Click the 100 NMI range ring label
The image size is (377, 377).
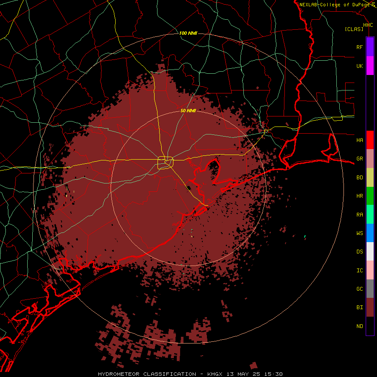pyautogui.click(x=188, y=33)
